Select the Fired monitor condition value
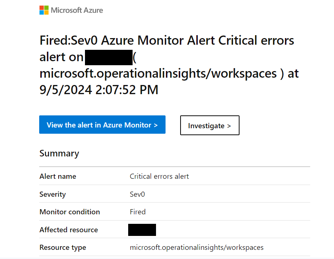The width and height of the screenshot is (334, 259). click(x=138, y=212)
